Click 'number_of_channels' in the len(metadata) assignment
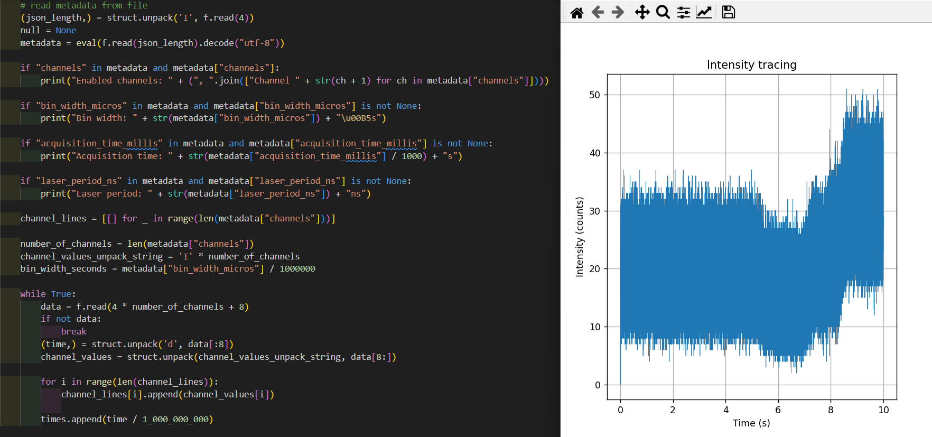This screenshot has width=932, height=437. pyautogui.click(x=66, y=244)
